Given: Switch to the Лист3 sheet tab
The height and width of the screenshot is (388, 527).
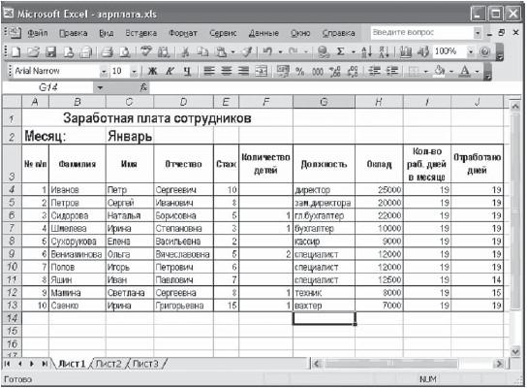Looking at the screenshot, I should (x=145, y=364).
